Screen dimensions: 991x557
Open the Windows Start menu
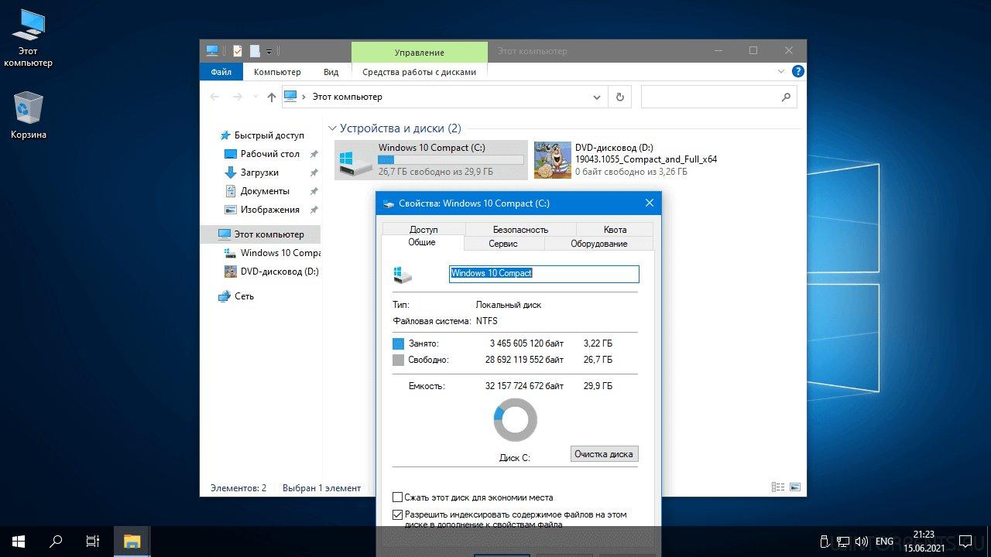click(19, 542)
